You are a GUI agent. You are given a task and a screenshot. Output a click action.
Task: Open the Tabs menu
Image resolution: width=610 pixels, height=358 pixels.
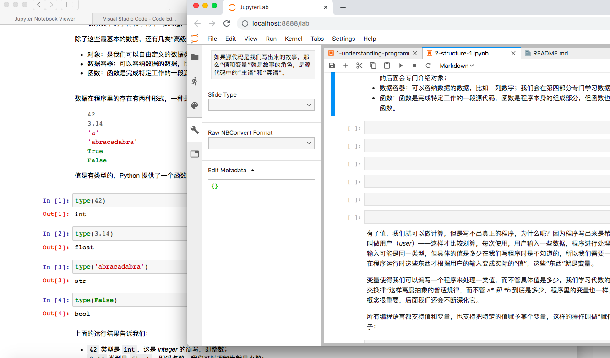(x=317, y=39)
